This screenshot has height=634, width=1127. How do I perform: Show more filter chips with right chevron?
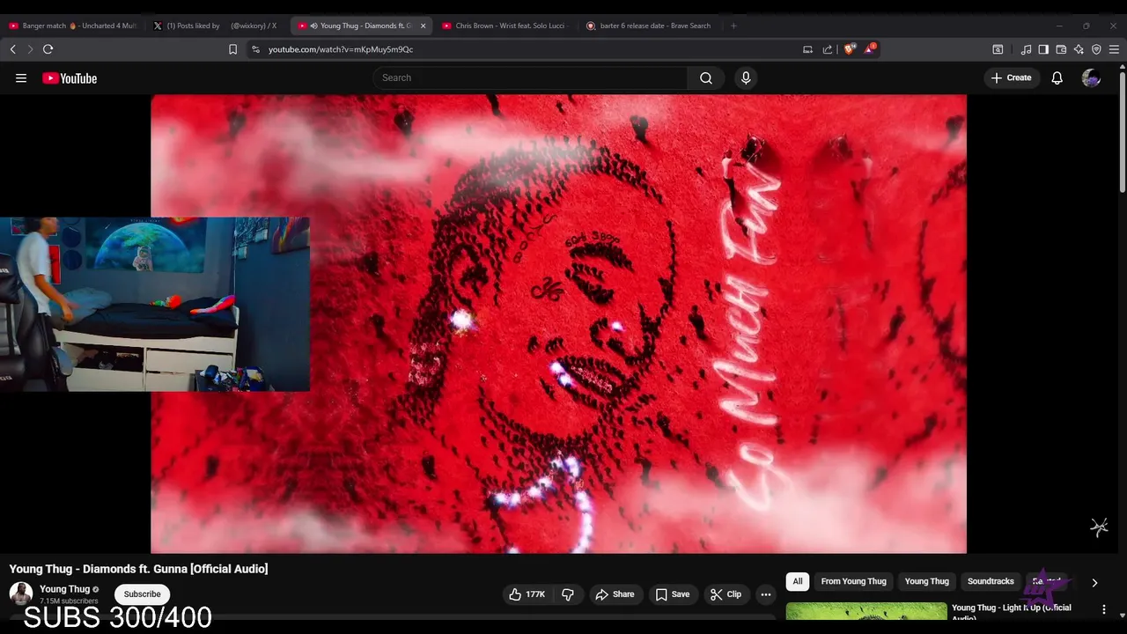tap(1094, 582)
